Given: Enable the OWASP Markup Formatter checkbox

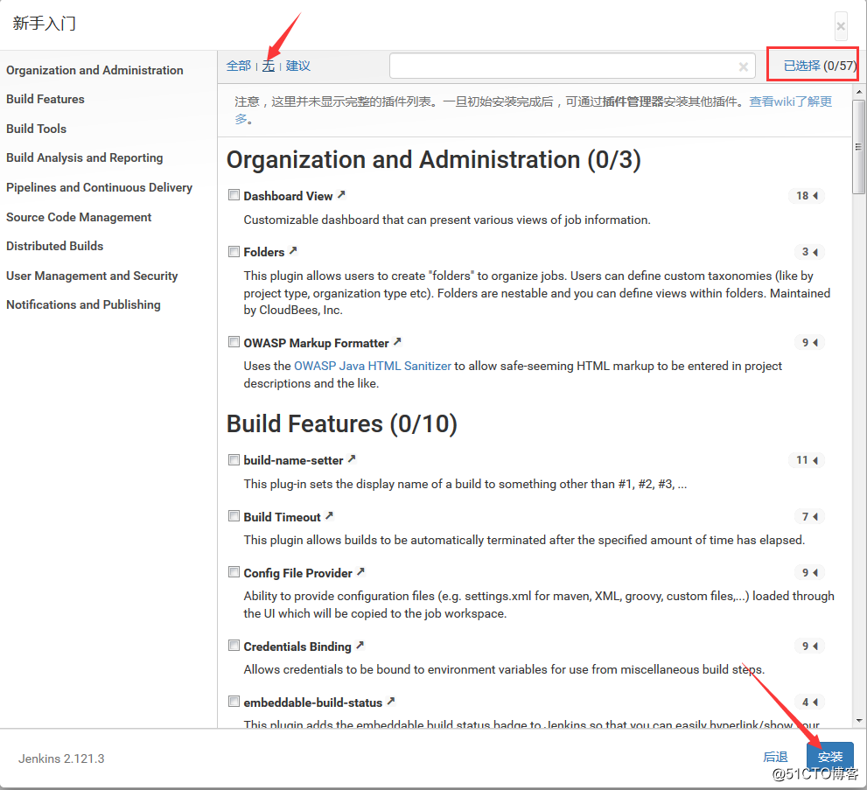Looking at the screenshot, I should (x=234, y=342).
